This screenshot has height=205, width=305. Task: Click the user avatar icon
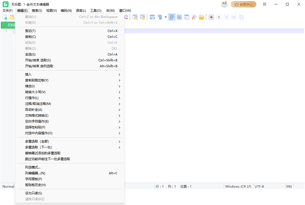(x=224, y=4)
